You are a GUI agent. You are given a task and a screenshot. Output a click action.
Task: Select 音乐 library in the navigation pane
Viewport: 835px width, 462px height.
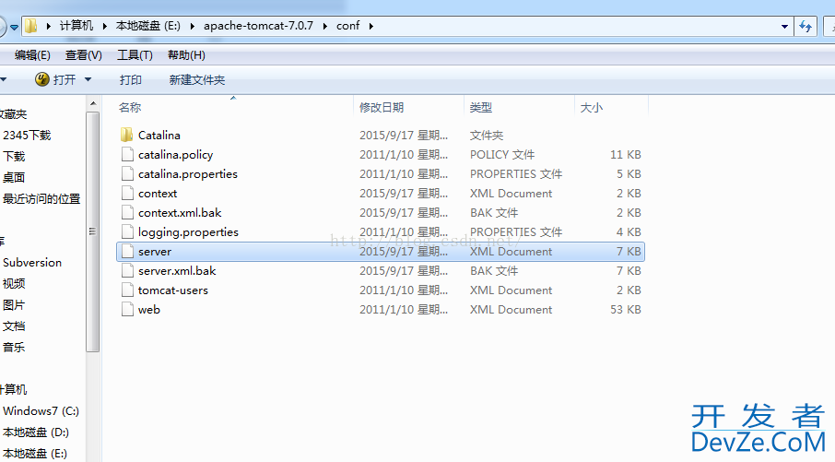tap(14, 348)
